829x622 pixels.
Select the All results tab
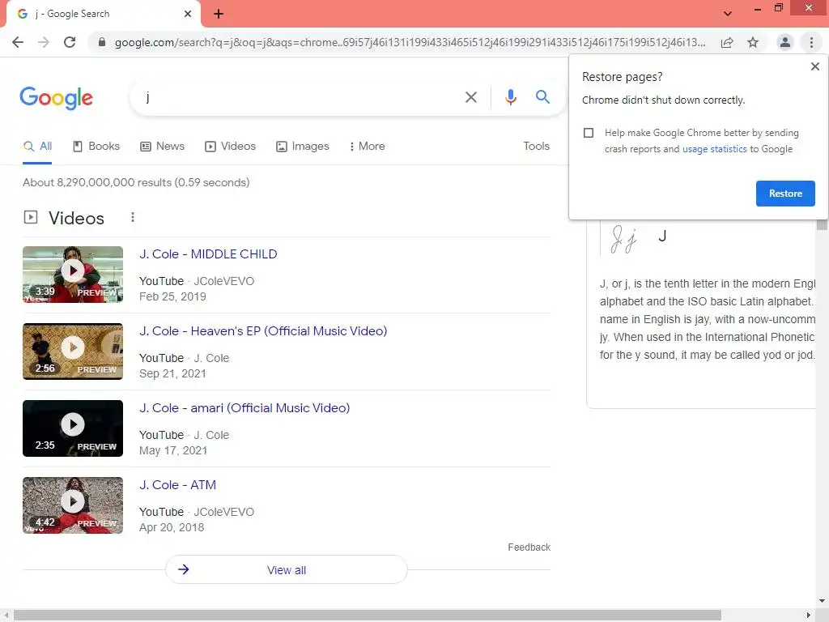(37, 146)
